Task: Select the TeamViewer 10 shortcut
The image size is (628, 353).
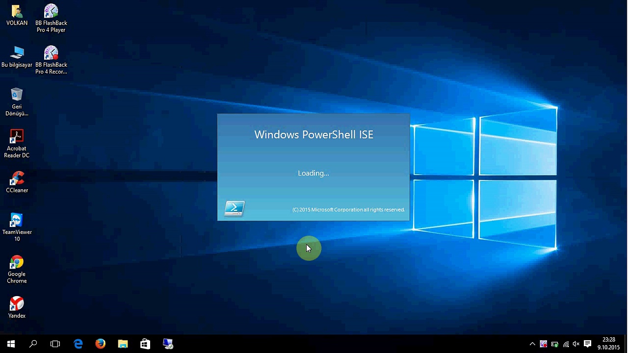Action: pyautogui.click(x=17, y=227)
